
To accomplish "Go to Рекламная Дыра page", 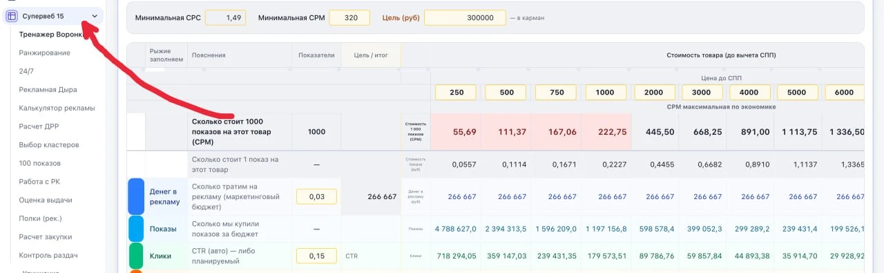I will (48, 90).
